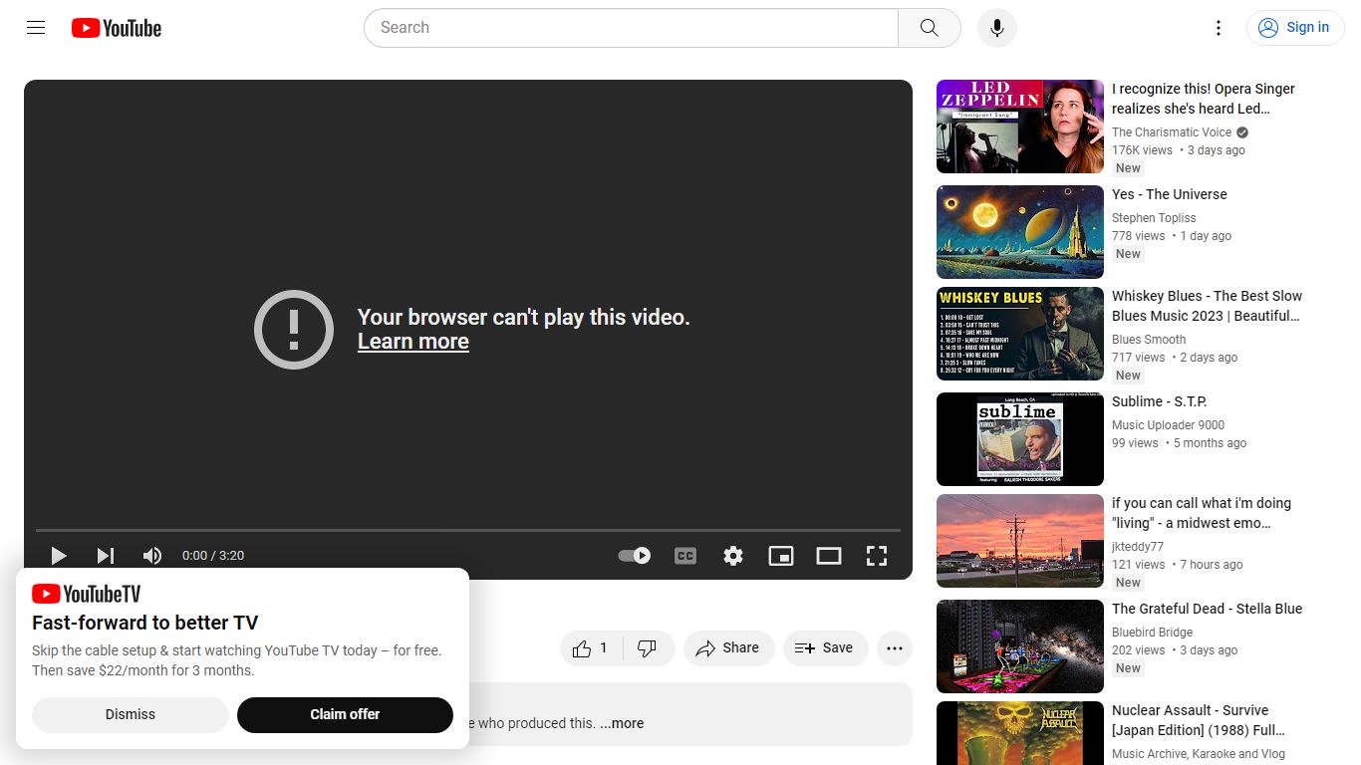Mute the video volume
The height and width of the screenshot is (765, 1361).
pyautogui.click(x=152, y=556)
